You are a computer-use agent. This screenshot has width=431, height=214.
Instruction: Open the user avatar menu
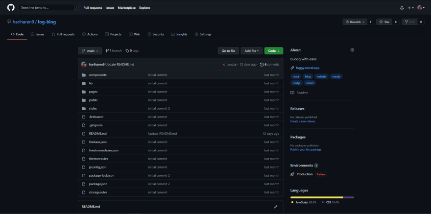(x=421, y=8)
